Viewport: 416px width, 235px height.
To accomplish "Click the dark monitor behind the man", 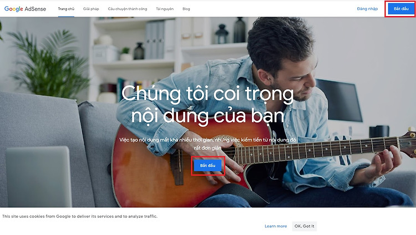I will (340, 100).
